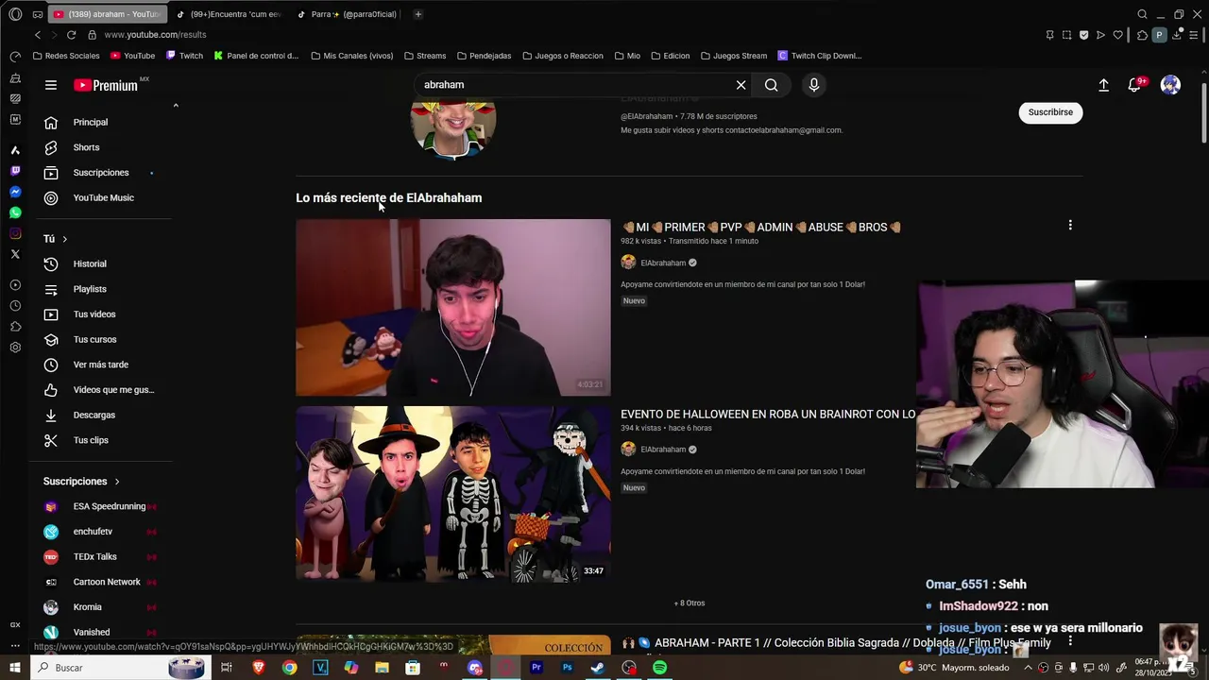Start voice search with the microphone

(814, 85)
